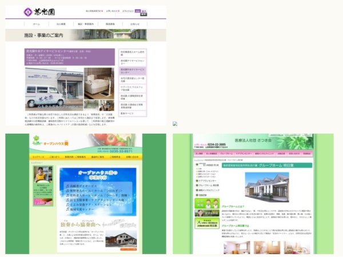Open 入所 under the 老人保健施設 sidebar section
The width and height of the screenshot is (343, 257).
point(200,169)
